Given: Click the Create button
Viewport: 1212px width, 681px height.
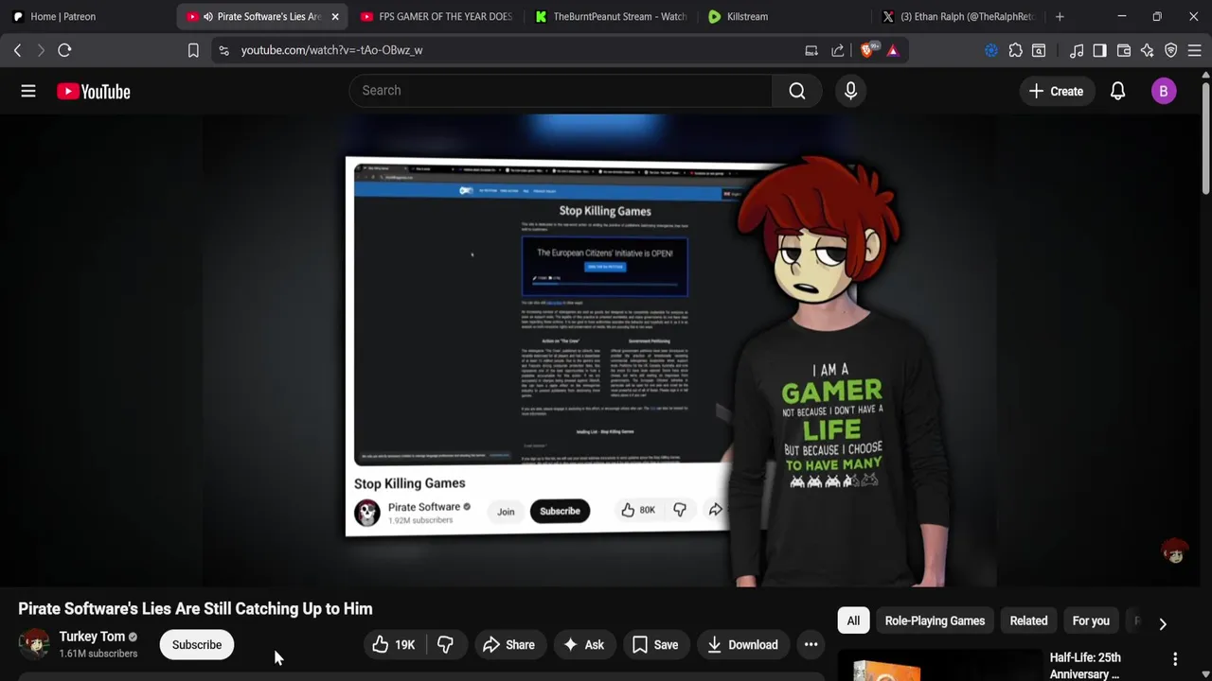Looking at the screenshot, I should point(1056,92).
